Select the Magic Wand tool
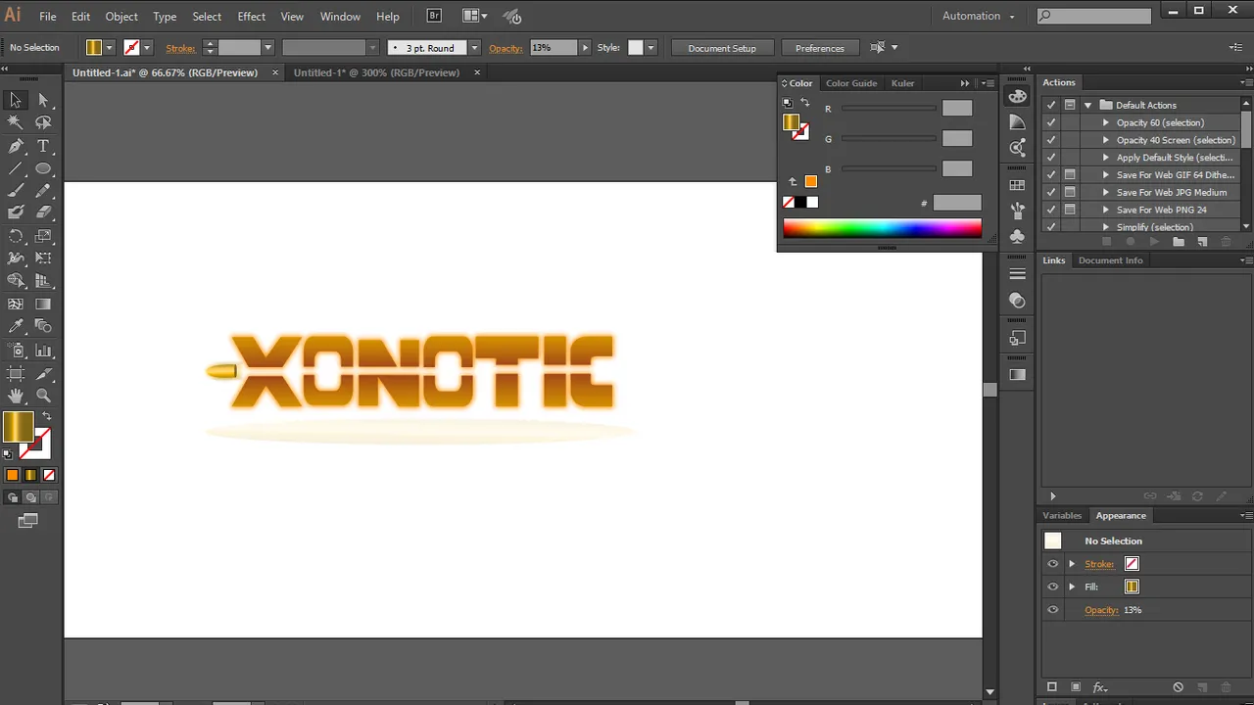The width and height of the screenshot is (1254, 705). click(16, 122)
